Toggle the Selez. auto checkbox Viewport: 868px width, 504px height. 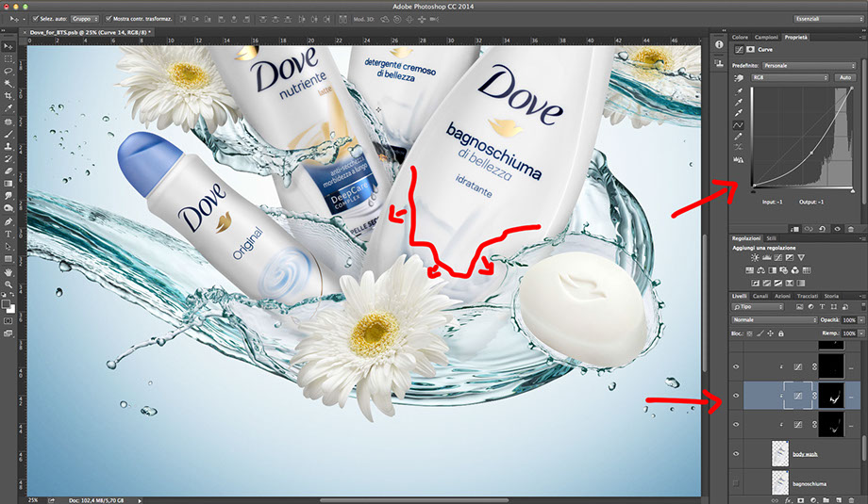(36, 19)
